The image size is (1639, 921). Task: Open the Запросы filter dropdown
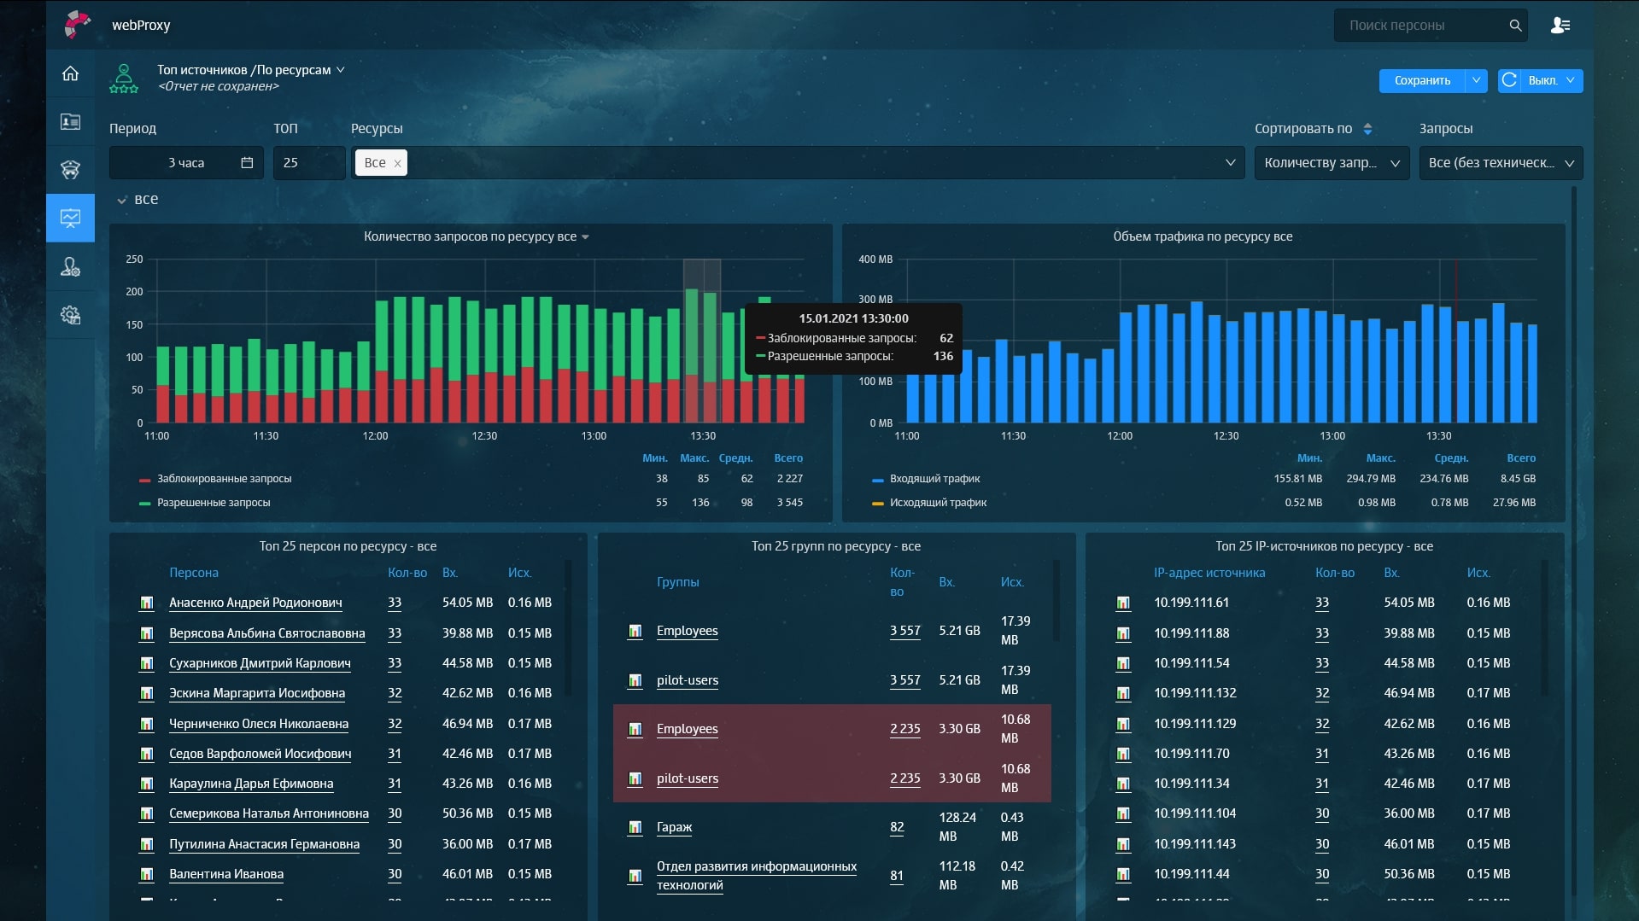1500,163
